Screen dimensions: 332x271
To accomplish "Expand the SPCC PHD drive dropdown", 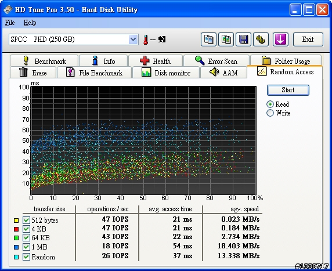I will point(133,39).
